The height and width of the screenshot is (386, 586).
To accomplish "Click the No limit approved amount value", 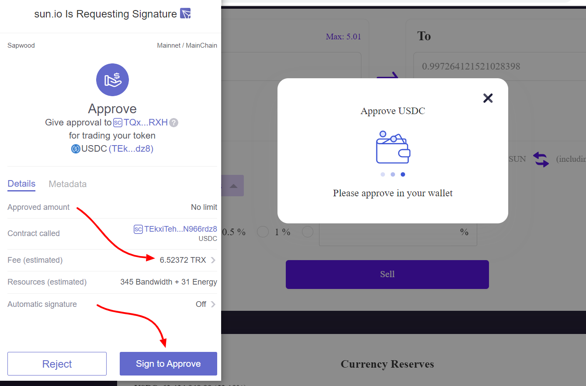I will [x=204, y=207].
